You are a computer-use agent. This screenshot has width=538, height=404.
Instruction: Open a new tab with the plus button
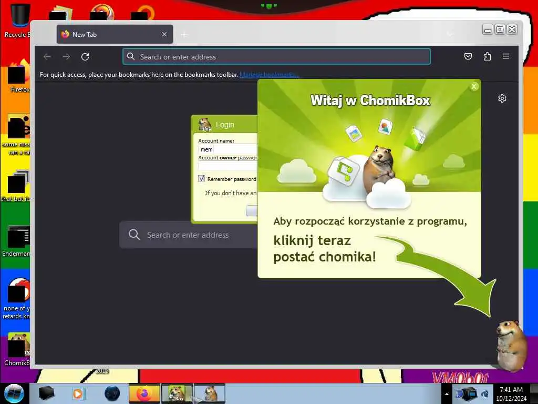(184, 35)
